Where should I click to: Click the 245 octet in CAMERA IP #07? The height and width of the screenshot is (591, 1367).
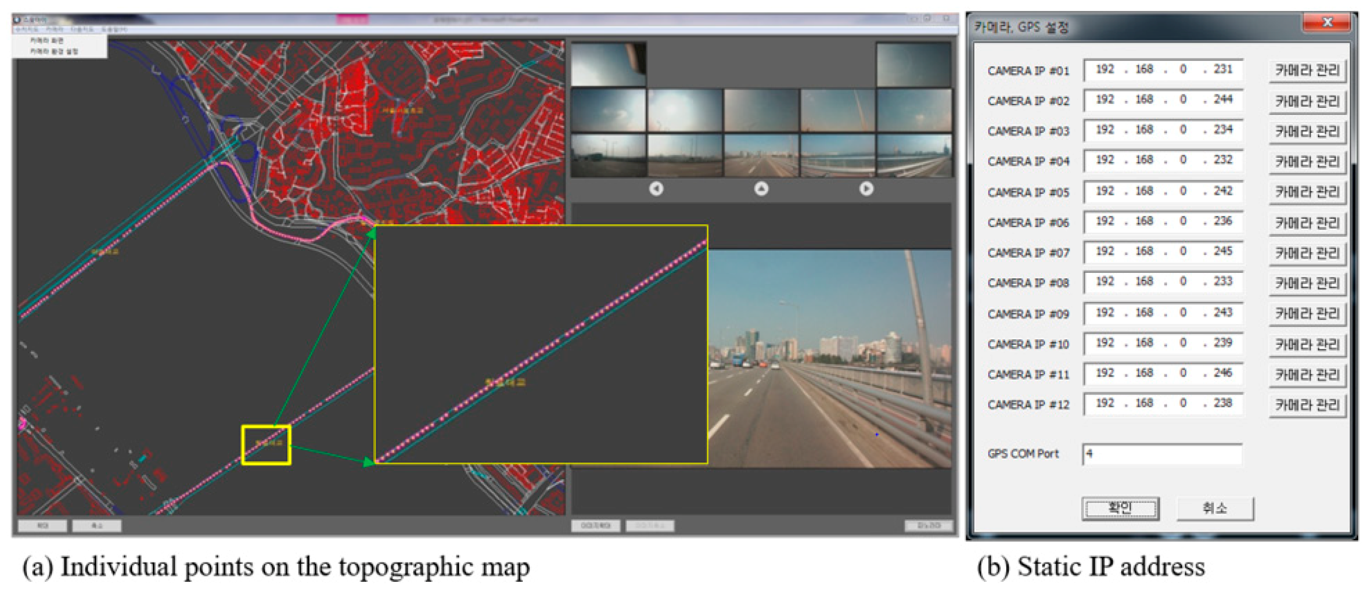pyautogui.click(x=1223, y=251)
